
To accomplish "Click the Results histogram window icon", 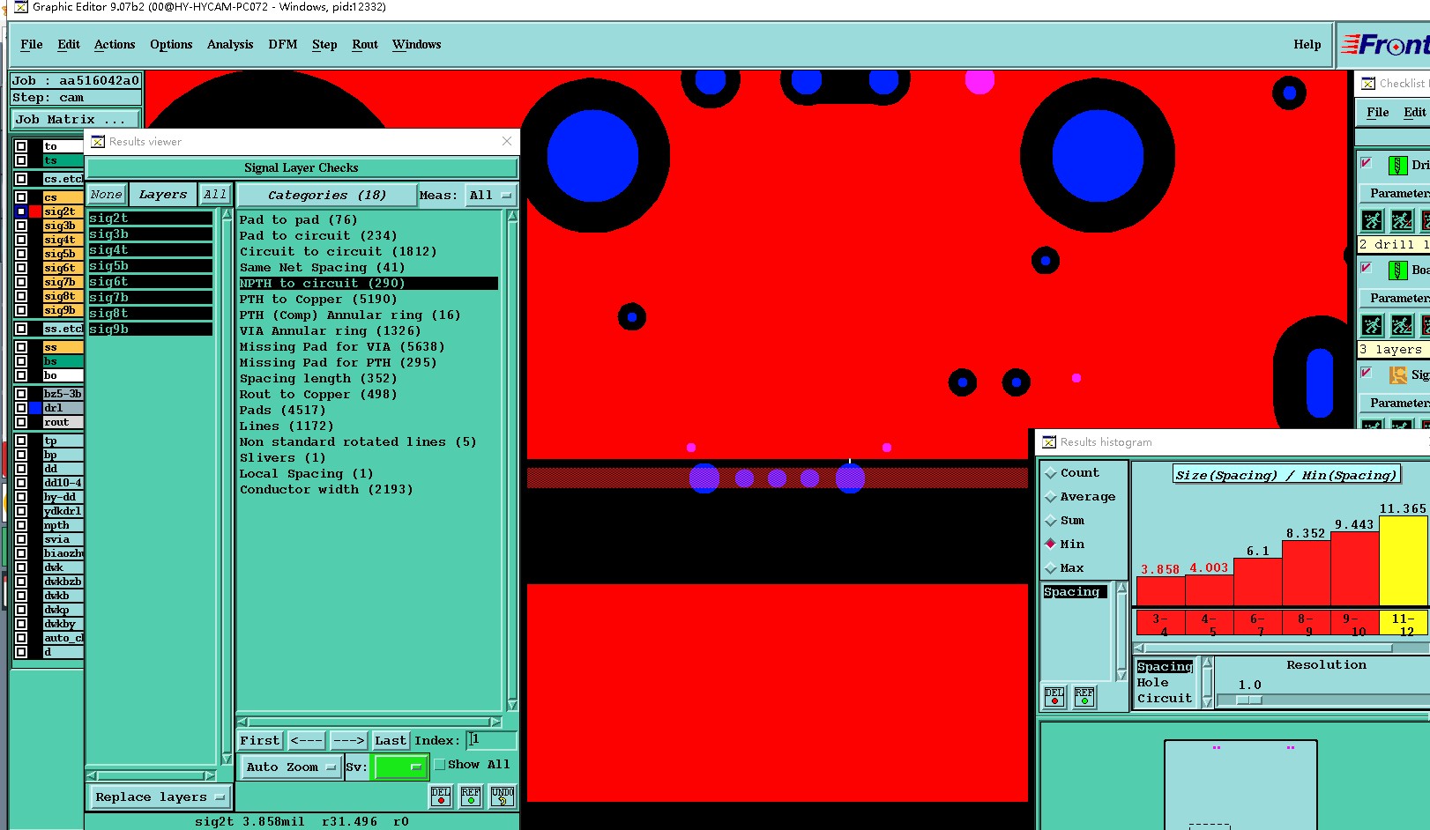I will [1049, 442].
